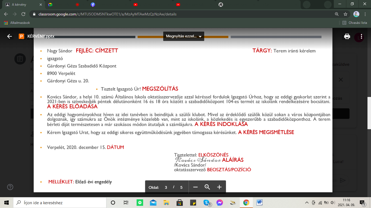Open the Olvasási lista reading list
This screenshot has height=208, width=371.
tap(355, 23)
